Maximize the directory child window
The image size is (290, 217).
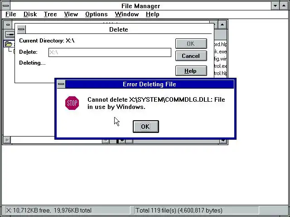[222, 24]
